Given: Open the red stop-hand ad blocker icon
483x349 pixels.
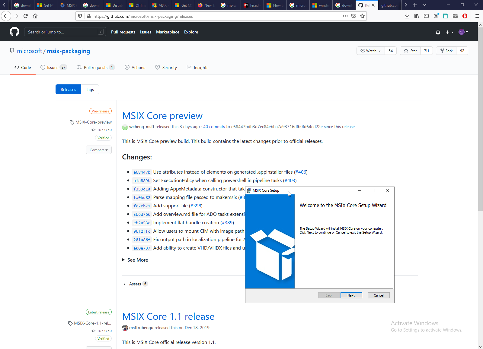Looking at the screenshot, I should (465, 16).
